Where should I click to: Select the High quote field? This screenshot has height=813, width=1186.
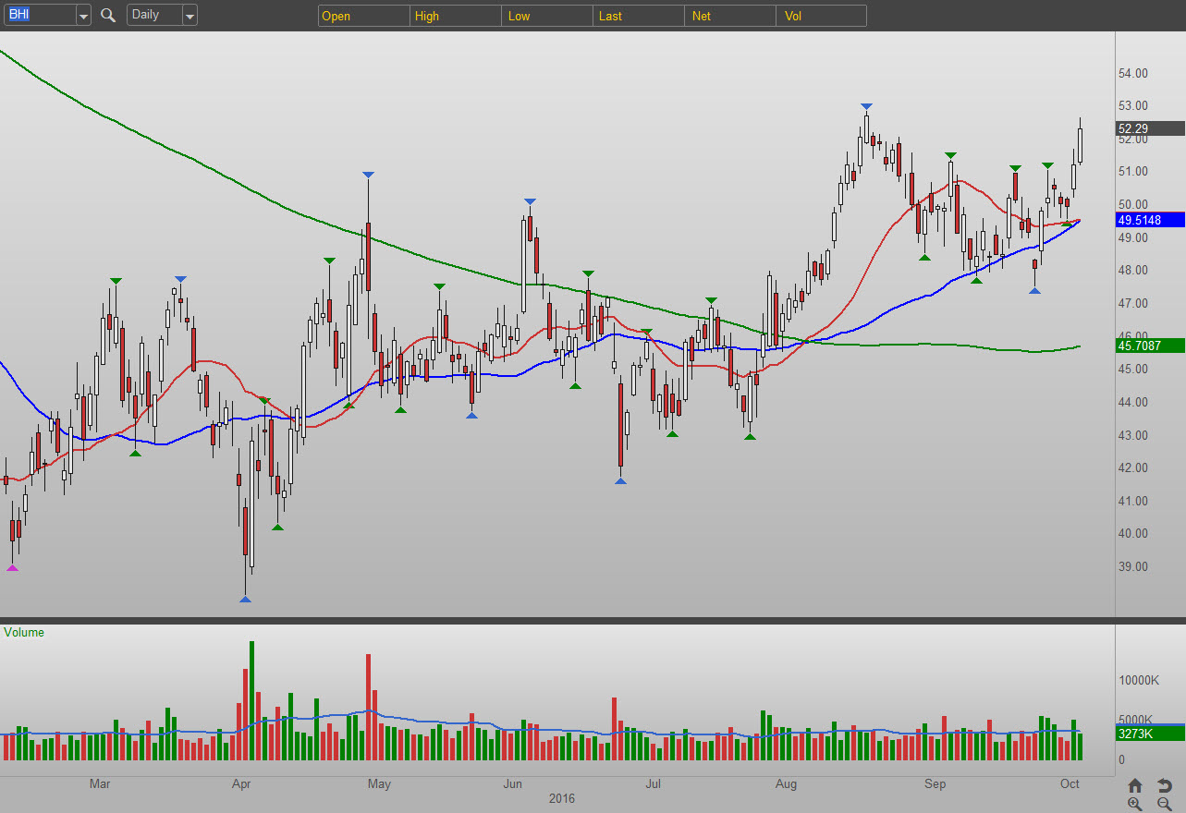pos(456,16)
